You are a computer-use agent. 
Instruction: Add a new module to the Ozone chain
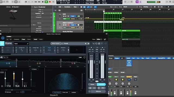coord(77,50)
